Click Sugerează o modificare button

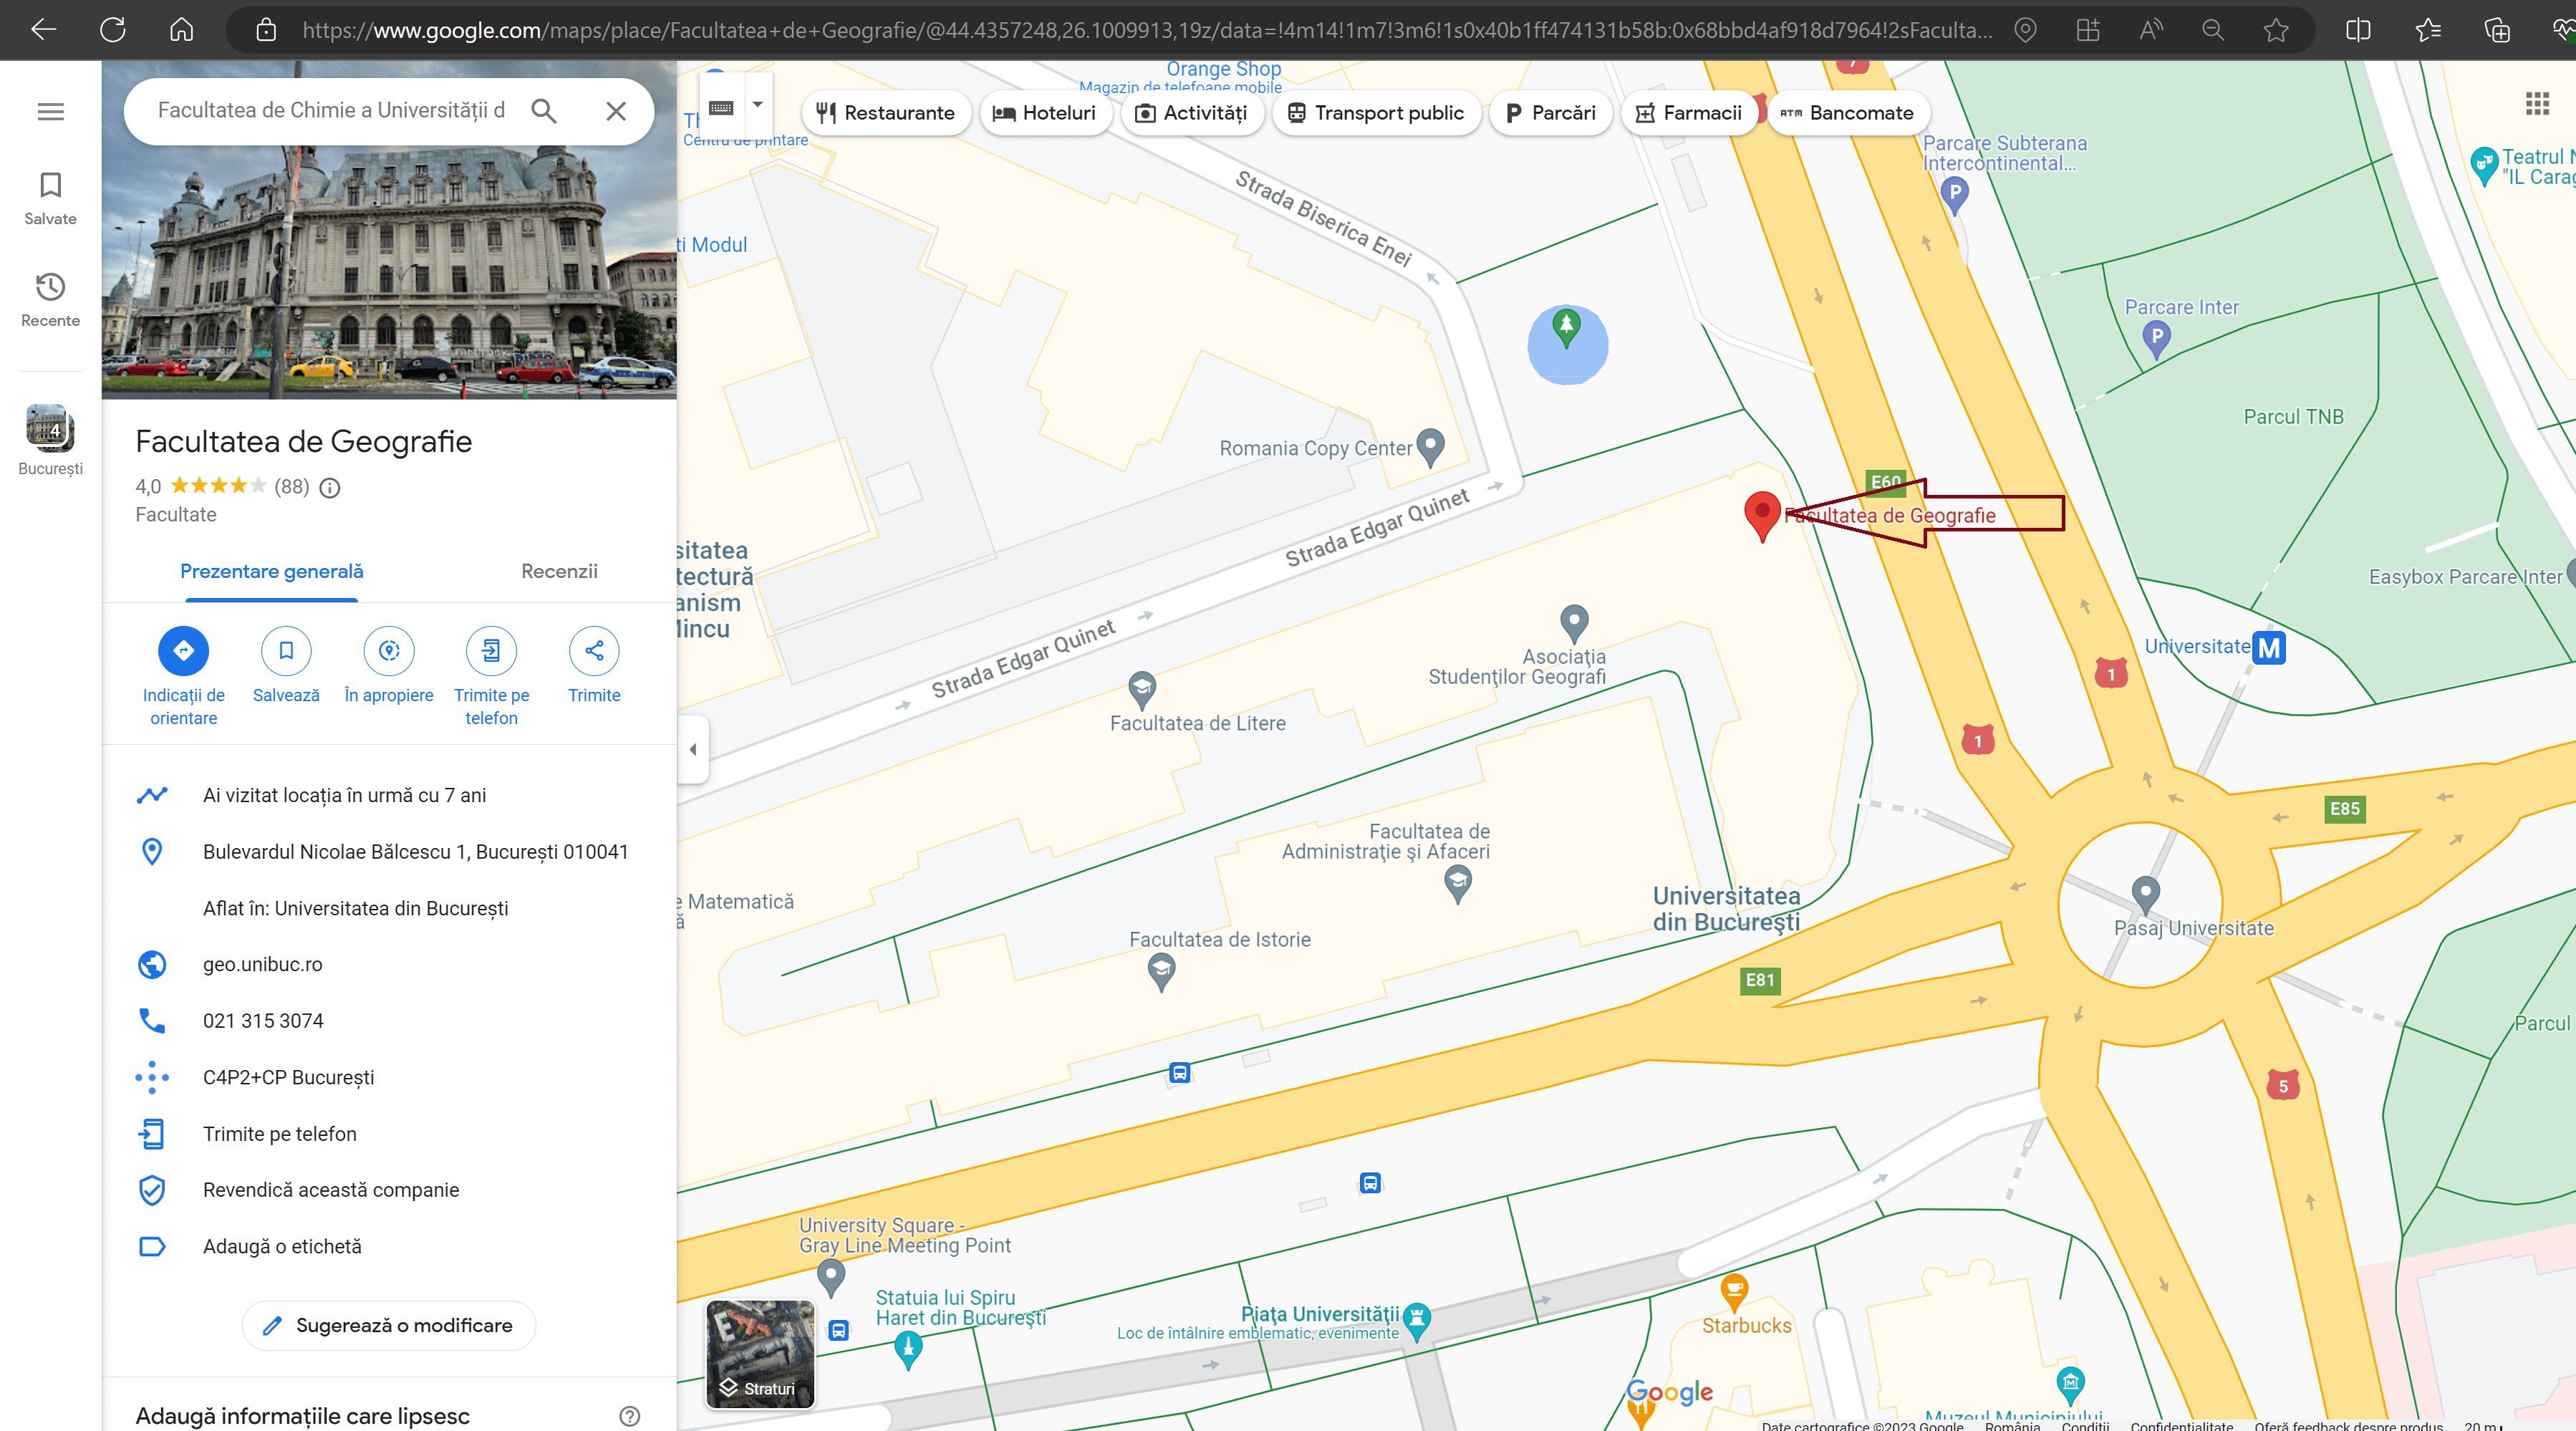point(389,1325)
